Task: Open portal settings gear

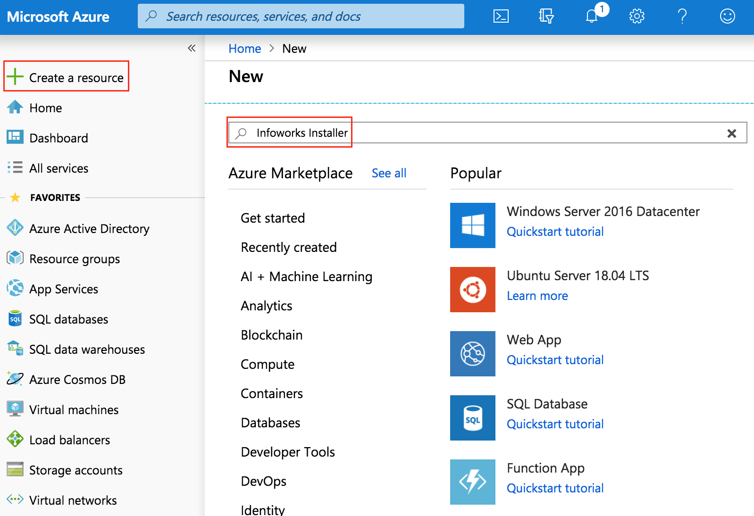Action: click(637, 17)
